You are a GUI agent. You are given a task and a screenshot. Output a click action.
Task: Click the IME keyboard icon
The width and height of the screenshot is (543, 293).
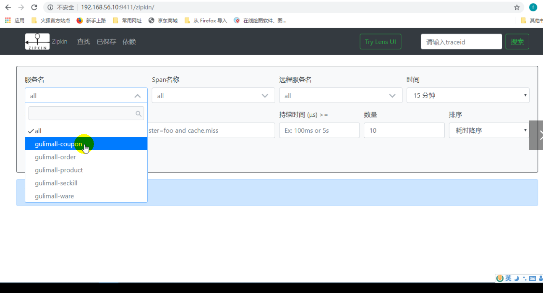tap(533, 278)
